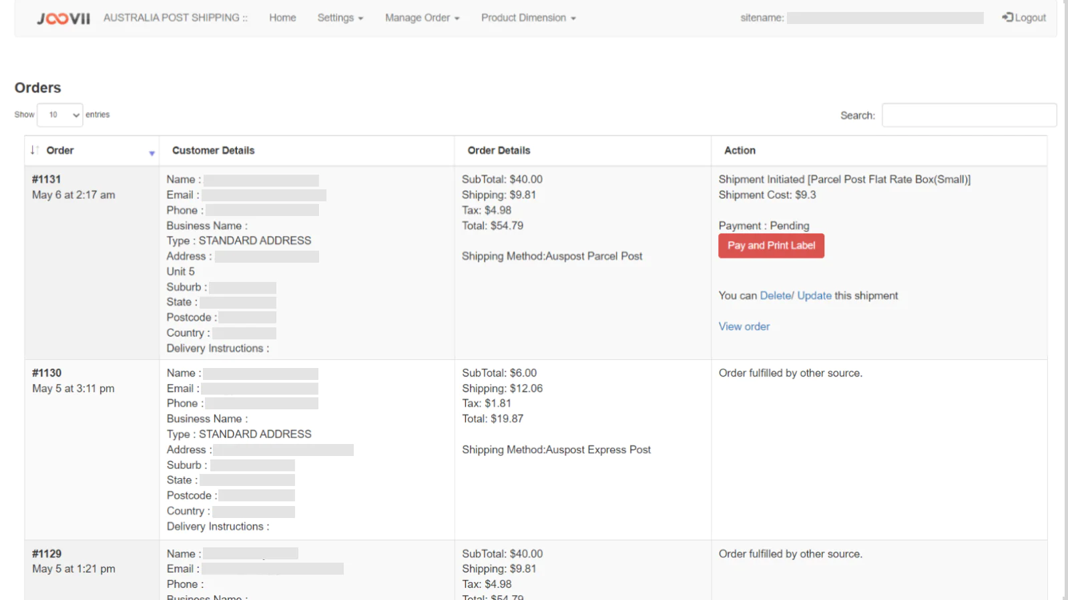The width and height of the screenshot is (1068, 600).
Task: Open the Show entries count selector
Action: (60, 115)
